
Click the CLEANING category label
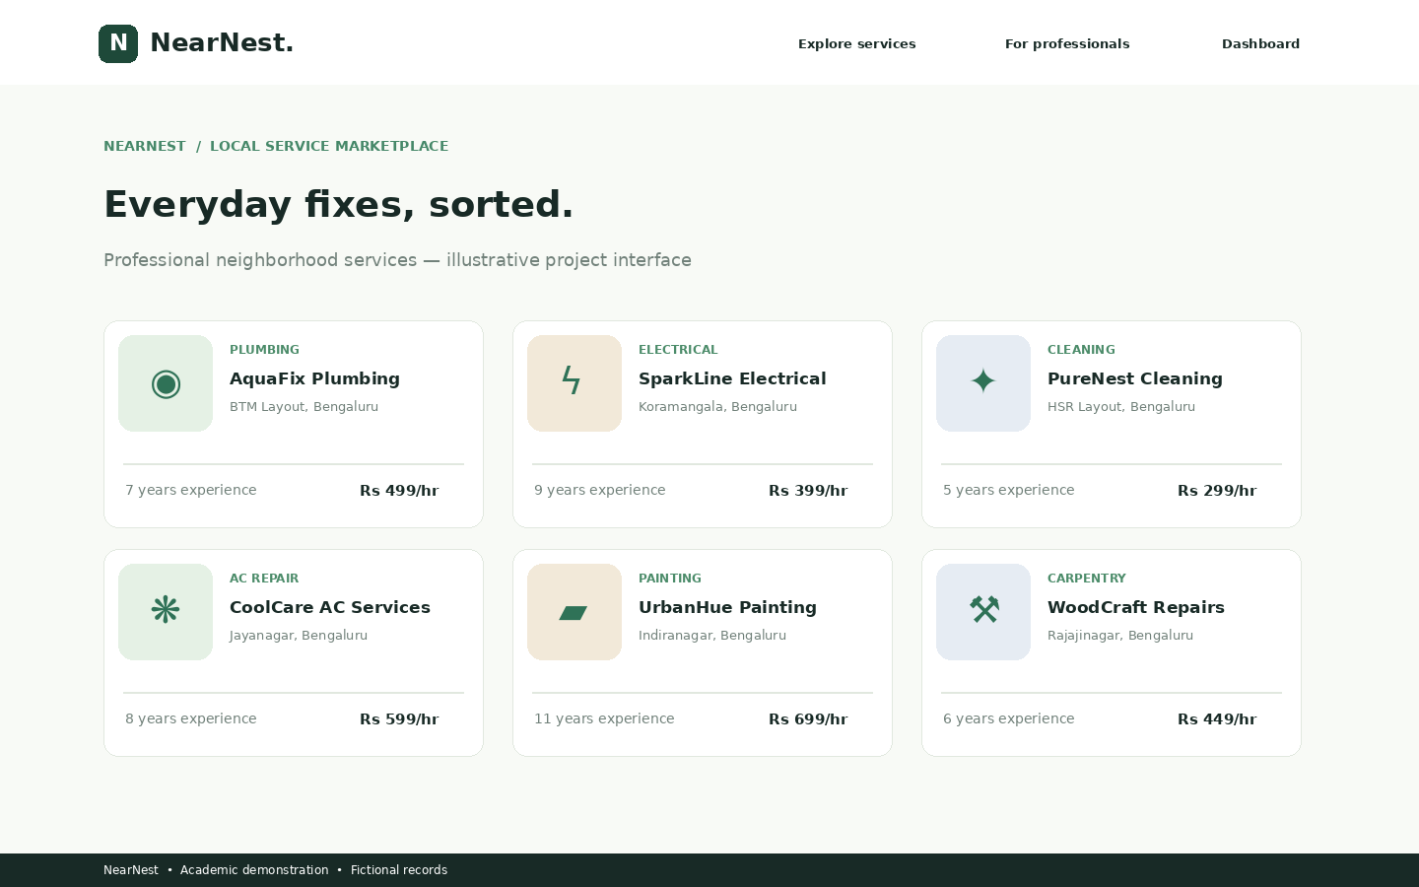point(1081,350)
